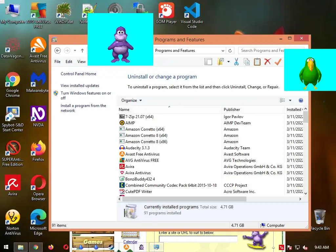The image size is (336, 252).
Task: Select Malwarebytes desktop icon
Action: [x=38, y=82]
